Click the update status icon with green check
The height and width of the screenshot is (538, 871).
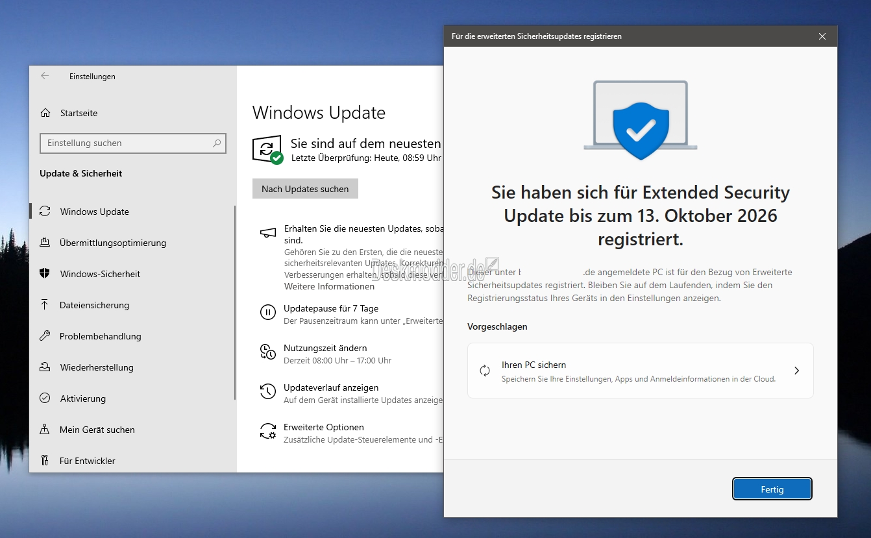267,149
